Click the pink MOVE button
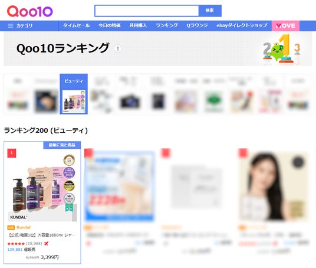Image resolution: width=316 pixels, height=268 pixels. [x=285, y=26]
